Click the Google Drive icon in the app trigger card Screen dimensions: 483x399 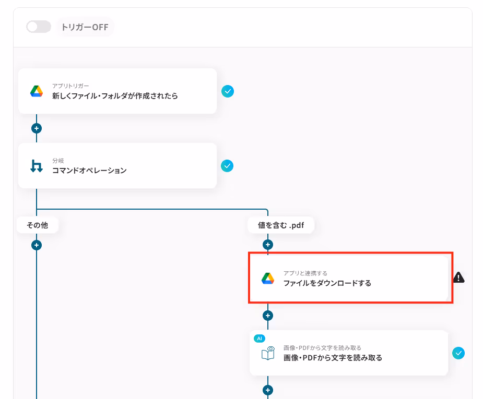tap(37, 91)
